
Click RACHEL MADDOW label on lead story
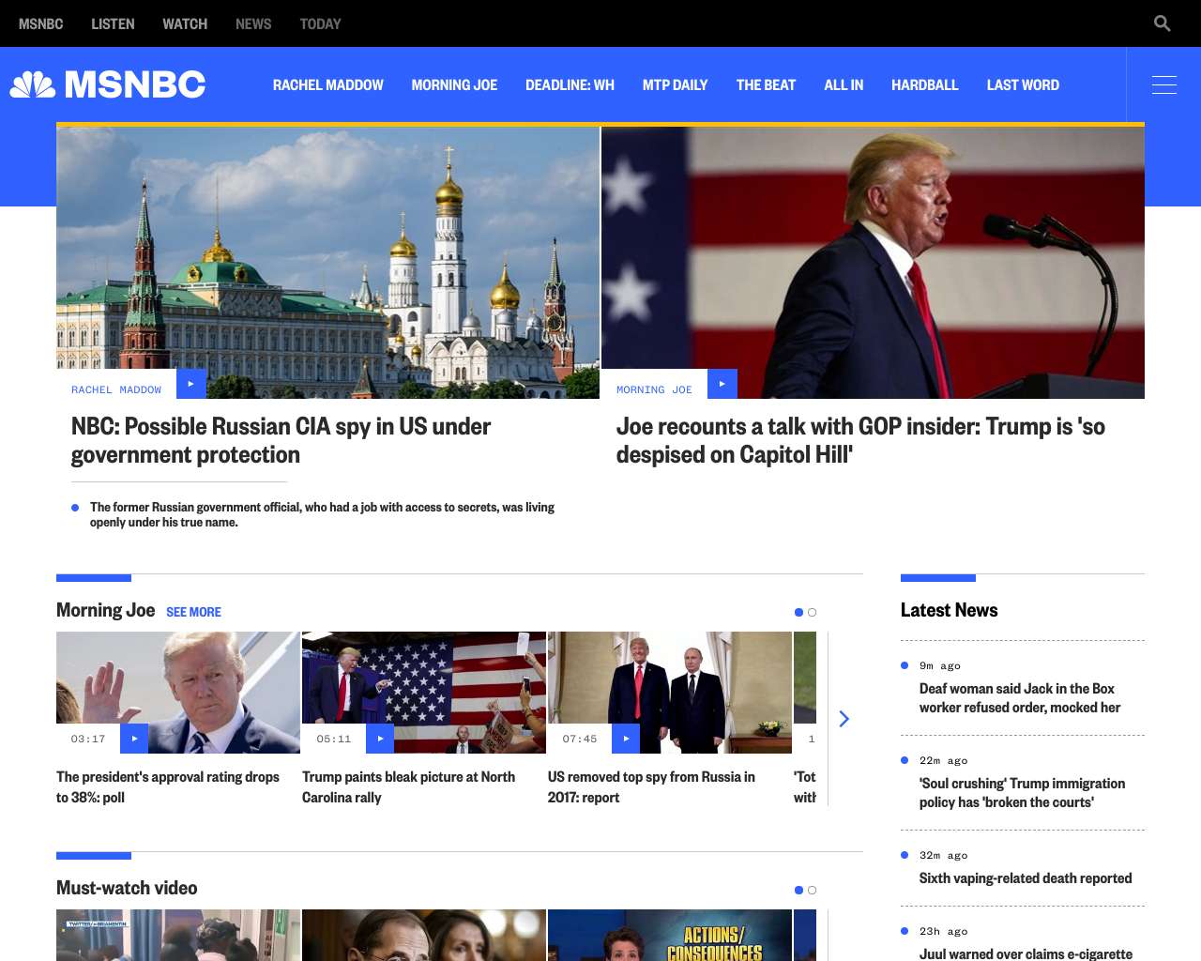pos(116,389)
